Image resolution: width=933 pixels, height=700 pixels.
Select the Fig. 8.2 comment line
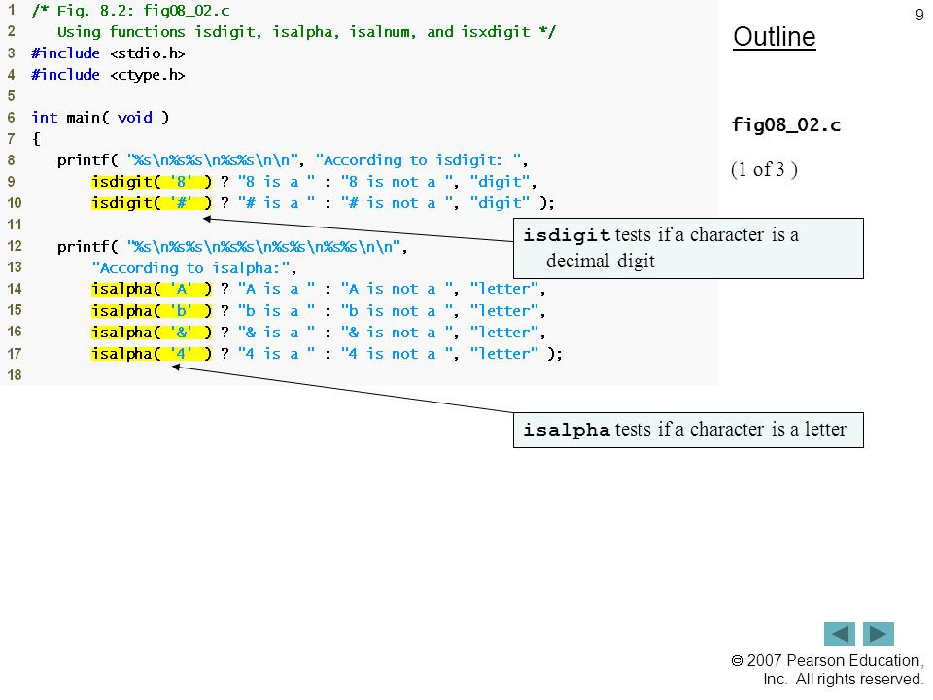coord(131,11)
